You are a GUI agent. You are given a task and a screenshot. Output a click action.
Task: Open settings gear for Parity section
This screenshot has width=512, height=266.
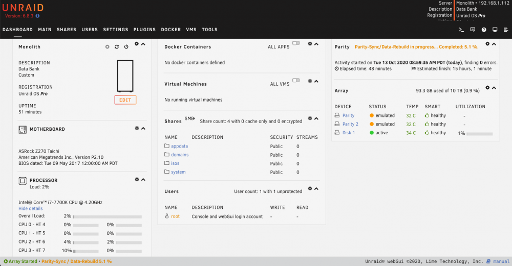(487, 44)
